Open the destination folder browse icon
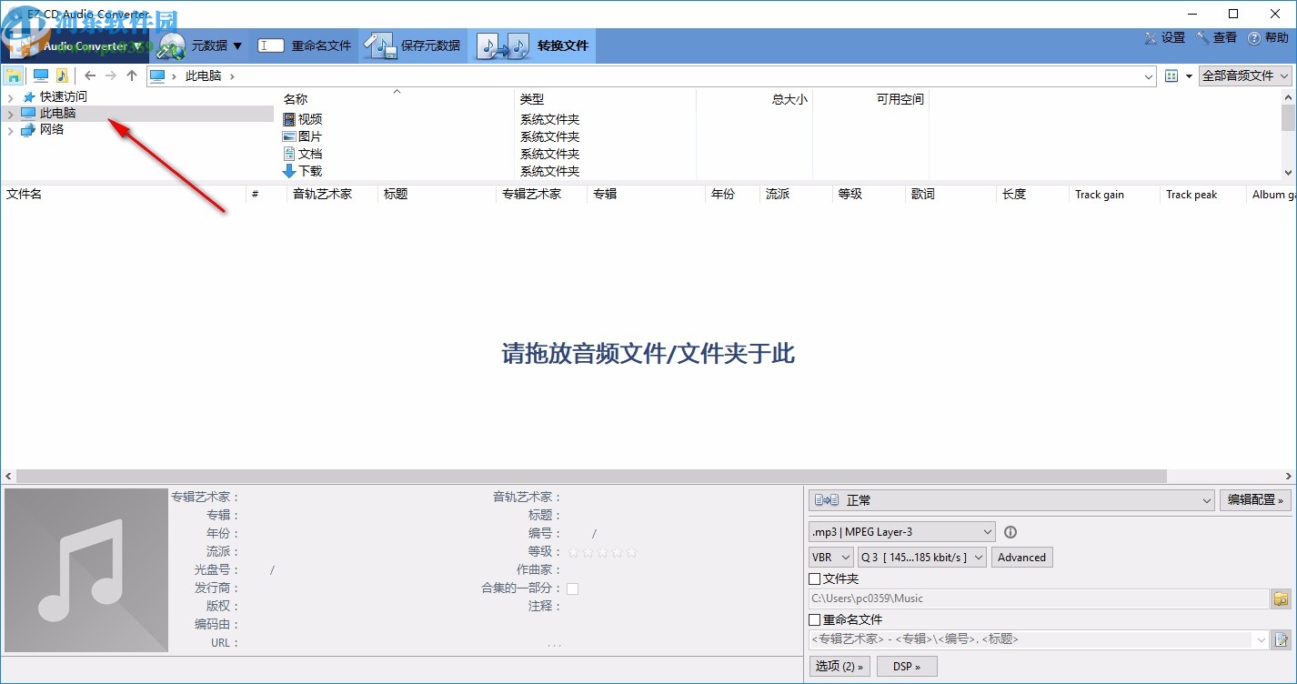The image size is (1297, 684). (1280, 598)
